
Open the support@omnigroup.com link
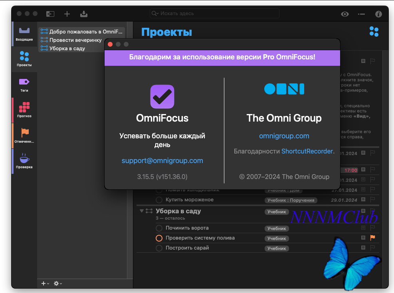[x=162, y=161]
